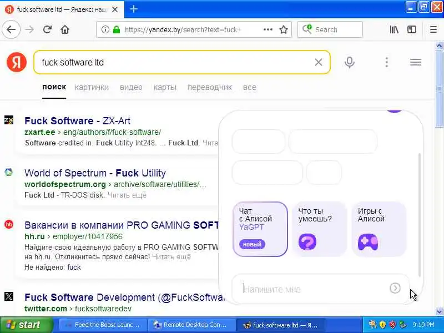This screenshot has height=333, width=444.
Task: Click the browser toolbar Search box
Action: coord(330,29)
